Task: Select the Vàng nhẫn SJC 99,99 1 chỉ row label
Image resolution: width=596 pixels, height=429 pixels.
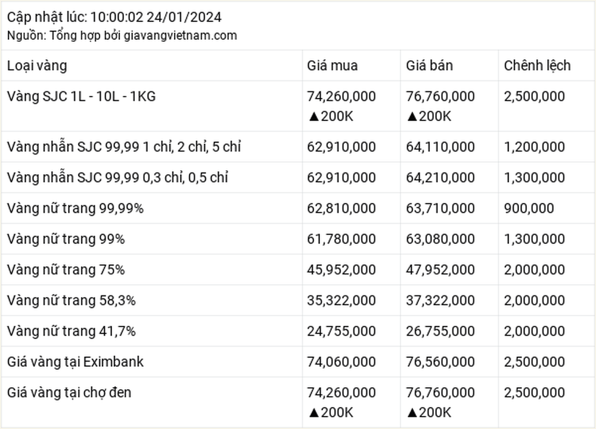Action: point(124,147)
